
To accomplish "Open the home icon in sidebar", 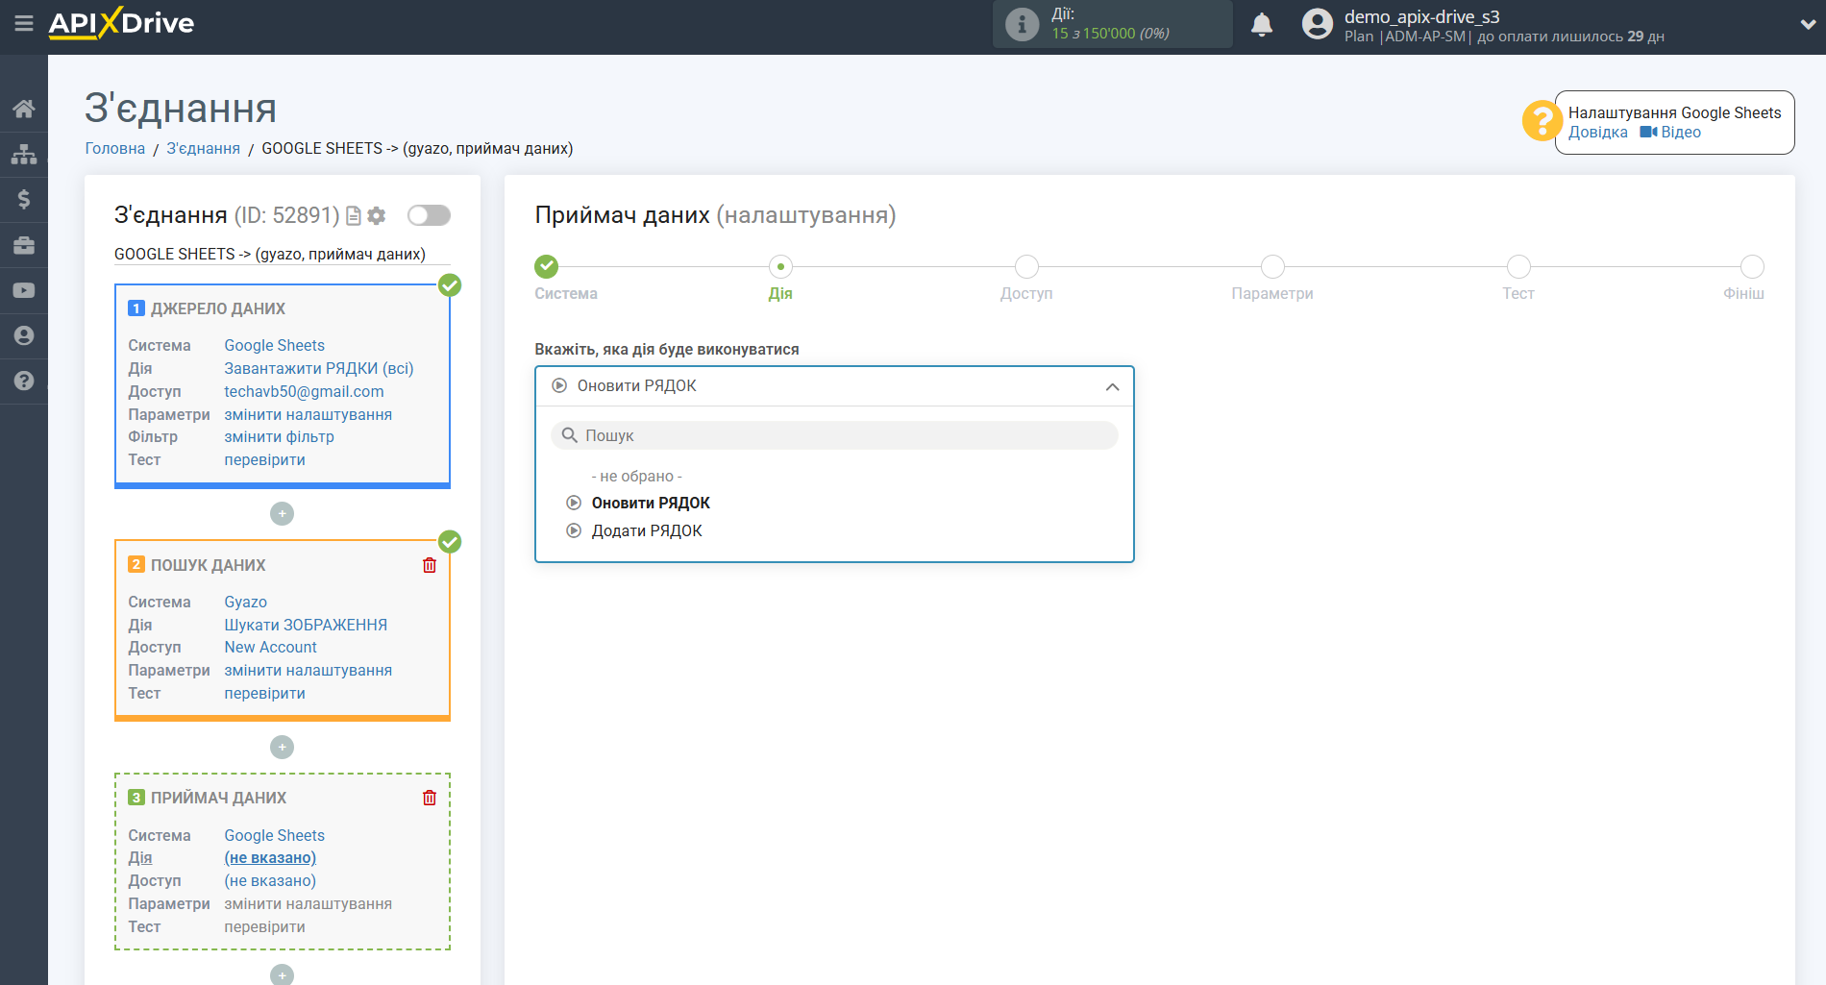I will pos(24,109).
